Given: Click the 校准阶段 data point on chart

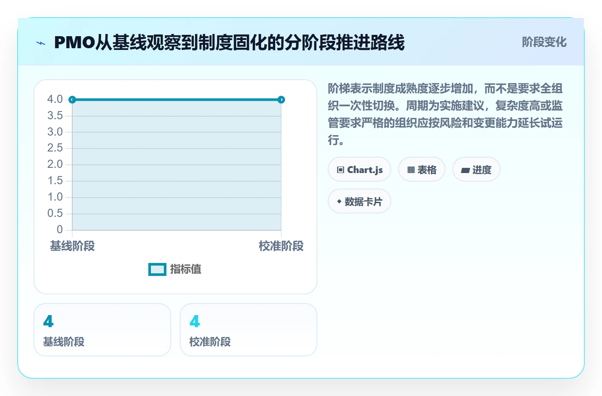Looking at the screenshot, I should pos(281,100).
